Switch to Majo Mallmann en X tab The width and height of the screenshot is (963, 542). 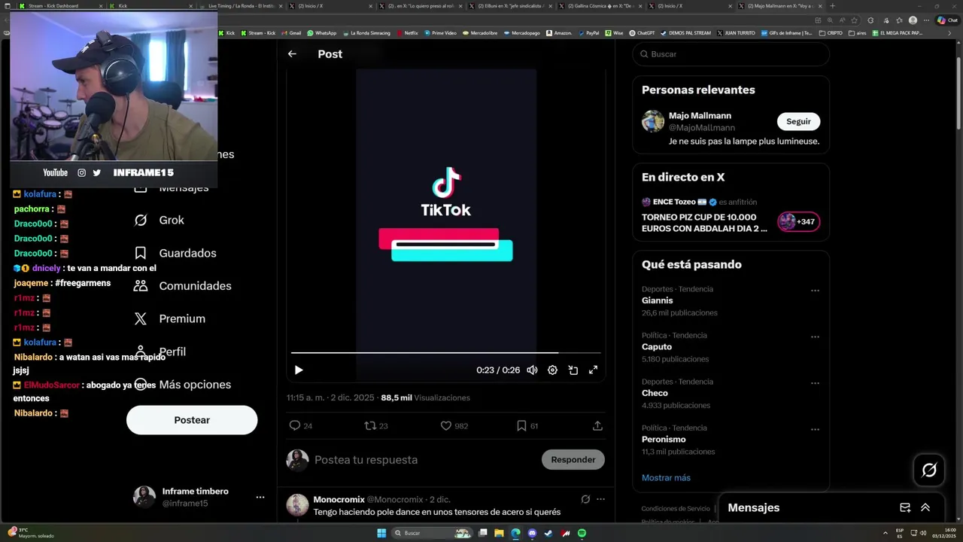pos(780,6)
